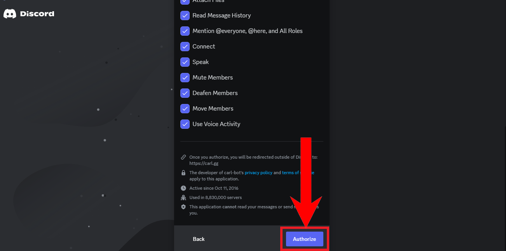Toggle the Speak permission checkbox
Image resolution: width=506 pixels, height=251 pixels.
[x=185, y=62]
